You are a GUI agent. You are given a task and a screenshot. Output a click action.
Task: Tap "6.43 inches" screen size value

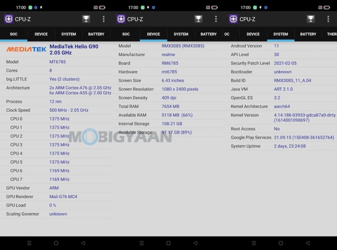(x=173, y=80)
